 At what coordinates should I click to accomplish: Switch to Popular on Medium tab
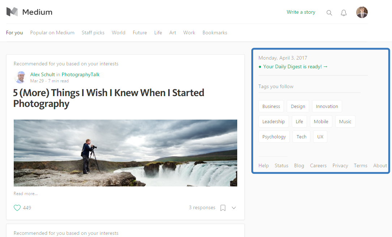[52, 33]
